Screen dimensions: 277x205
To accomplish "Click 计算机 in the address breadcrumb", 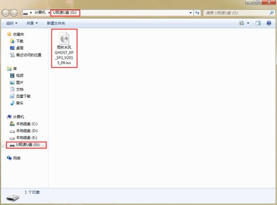I will tap(40, 13).
